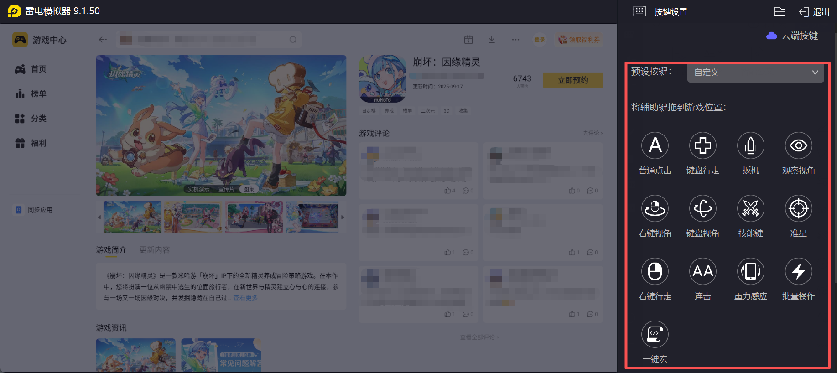Open the three-dot more menu
The height and width of the screenshot is (373, 837).
click(515, 40)
